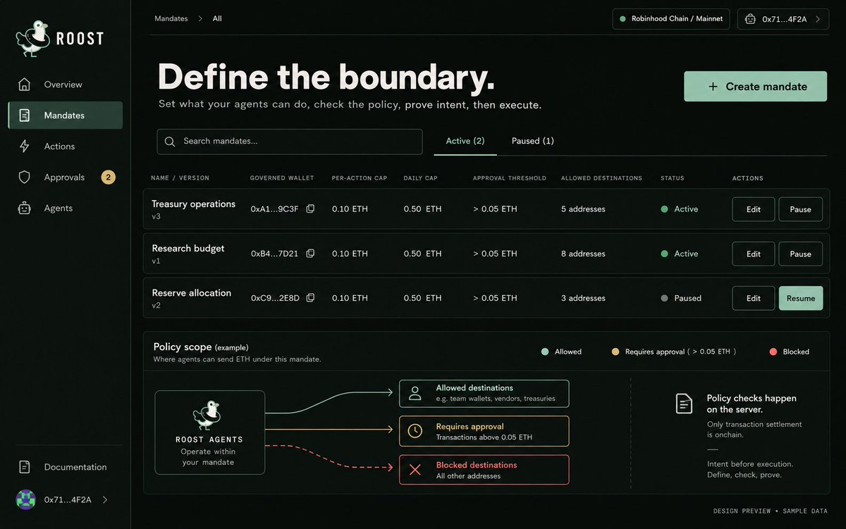846x529 pixels.
Task: Click the red Blocked legend dot
Action: [773, 351]
